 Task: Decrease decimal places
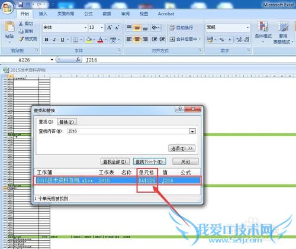(x=247, y=40)
